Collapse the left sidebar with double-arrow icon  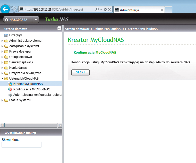pos(59,28)
